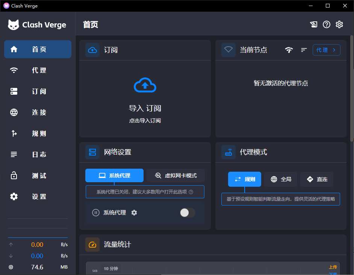This screenshot has width=354, height=275.
Task: Open the 设置 settings sidebar page
Action: 38,196
